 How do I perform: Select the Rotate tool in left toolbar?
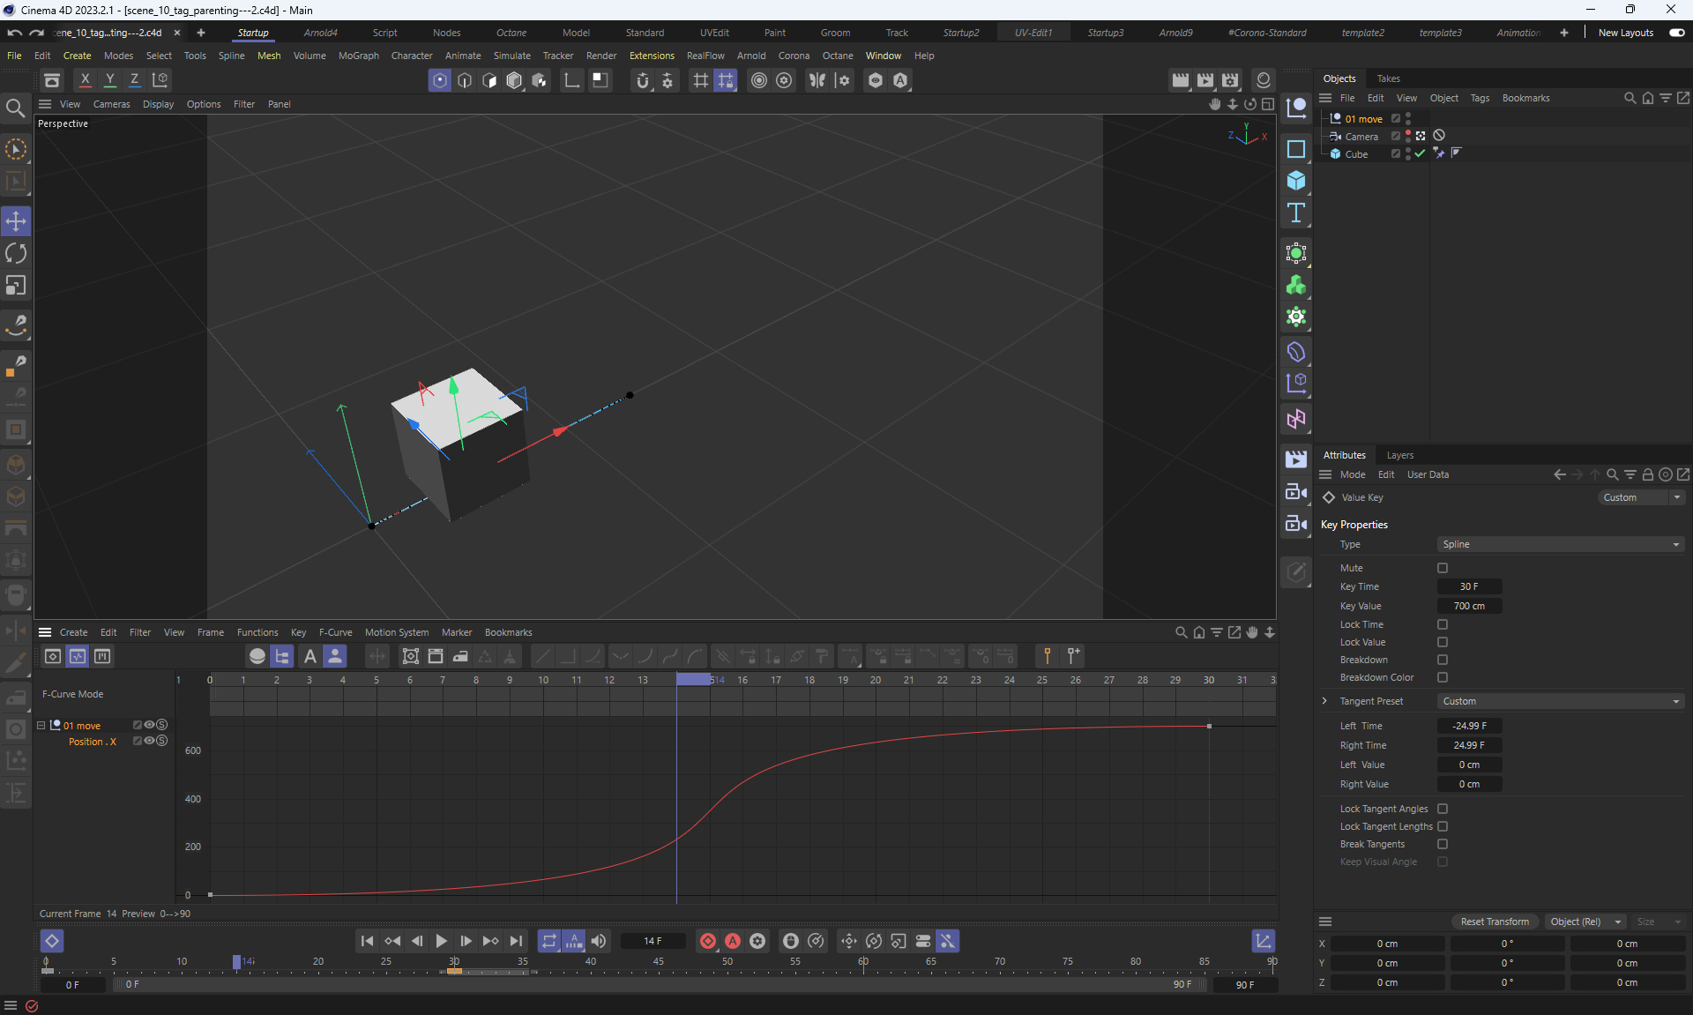(16, 254)
